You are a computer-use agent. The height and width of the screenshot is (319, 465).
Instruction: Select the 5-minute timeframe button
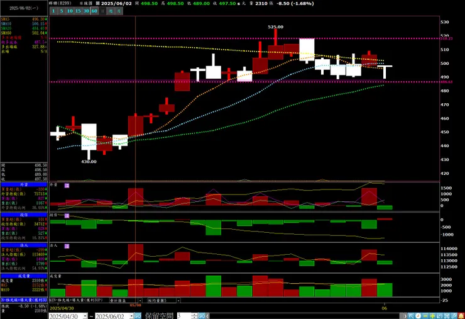[x=62, y=11]
